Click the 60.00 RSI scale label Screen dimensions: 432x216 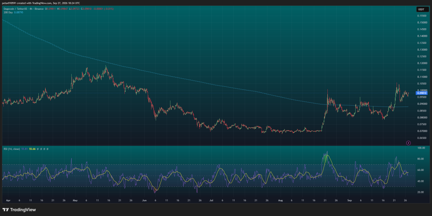pyautogui.click(x=421, y=170)
